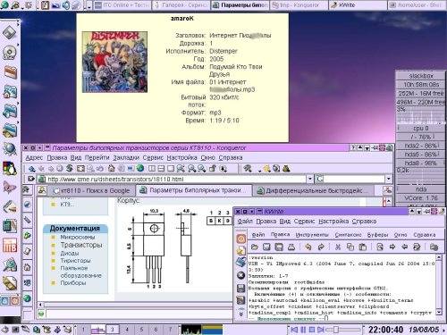The height and width of the screenshot is (335, 447).
Task: Click the CD disc icon in left desktop panel
Action: pyautogui.click(x=9, y=52)
